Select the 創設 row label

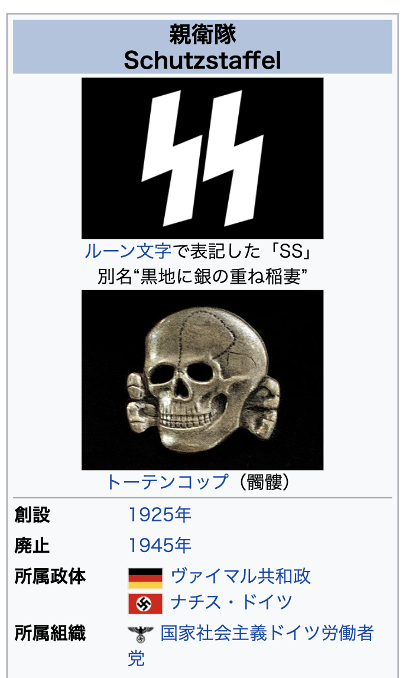33,515
